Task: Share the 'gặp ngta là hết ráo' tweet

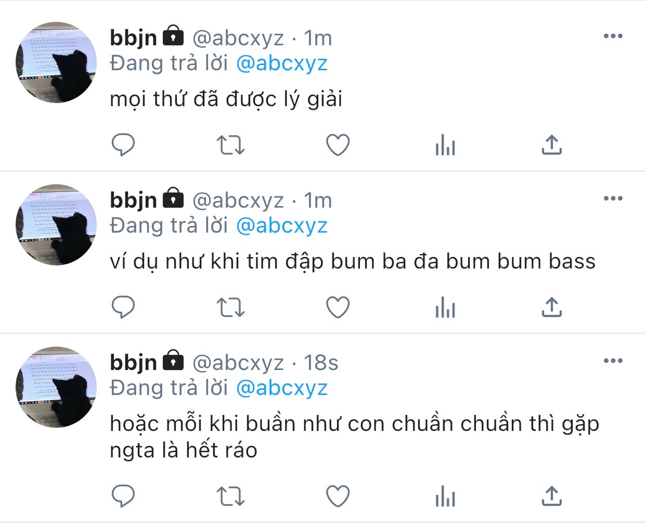Action: tap(552, 496)
